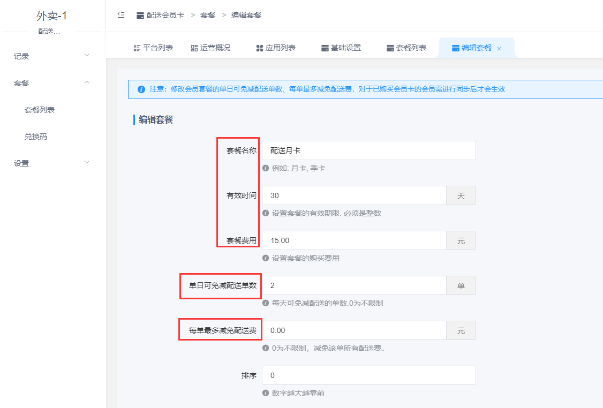
Task: Click the 外卖-1 title in sidebar
Action: click(x=51, y=16)
